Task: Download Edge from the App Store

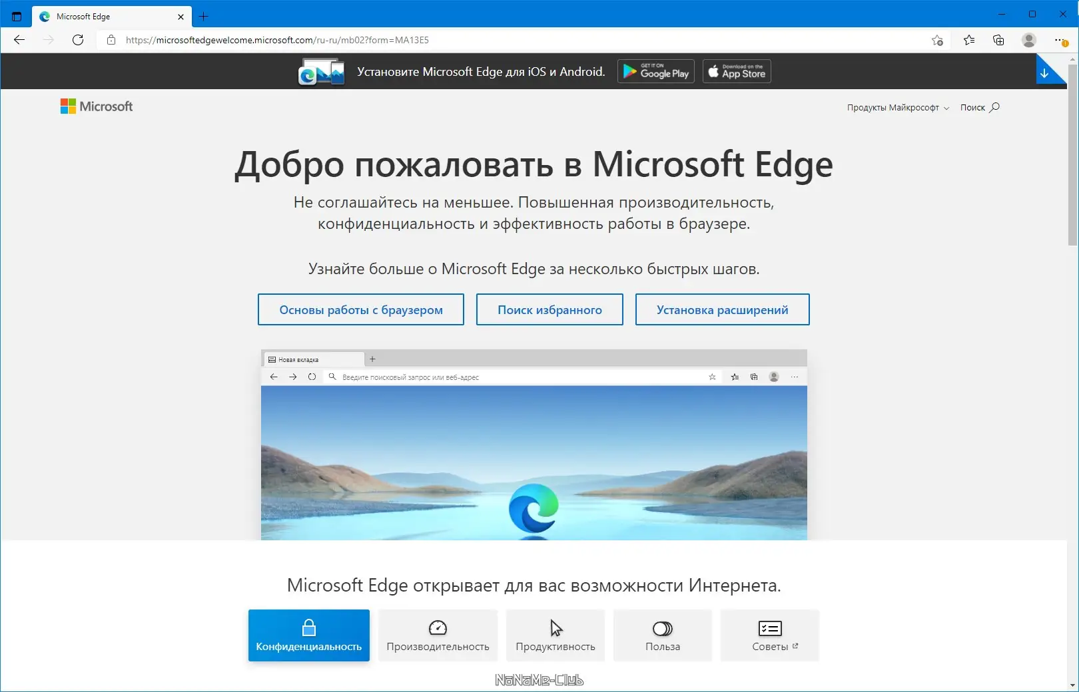Action: [737, 71]
